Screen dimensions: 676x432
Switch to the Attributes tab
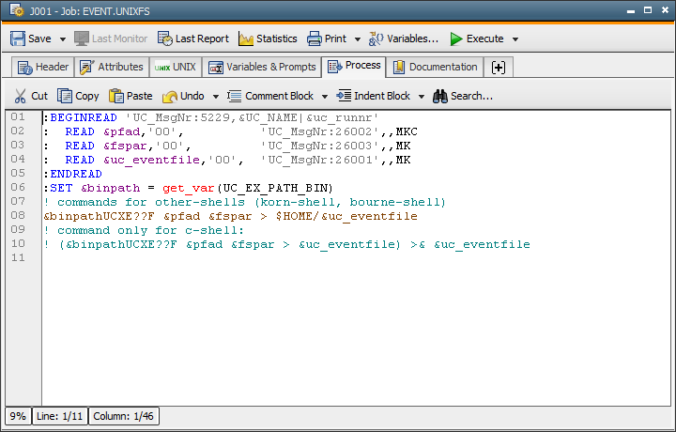[112, 67]
